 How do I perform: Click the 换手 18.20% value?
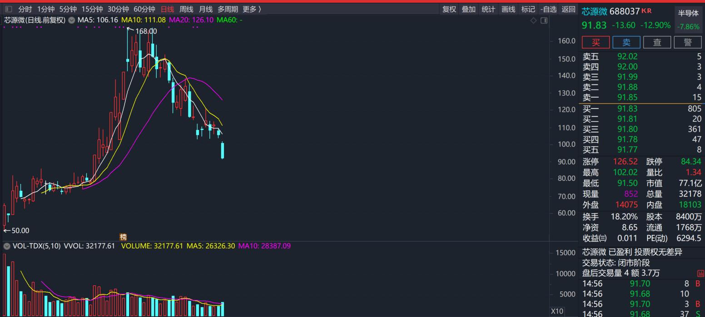click(624, 217)
